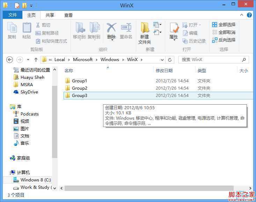Click Select none (全部取消)
The width and height of the screenshot is (256, 202).
click(224, 32)
